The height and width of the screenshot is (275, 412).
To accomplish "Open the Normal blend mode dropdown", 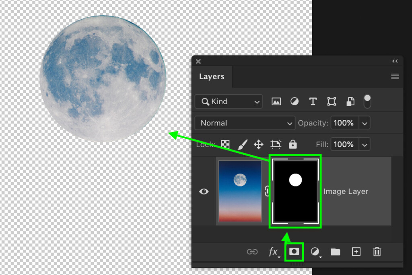I will coord(245,123).
